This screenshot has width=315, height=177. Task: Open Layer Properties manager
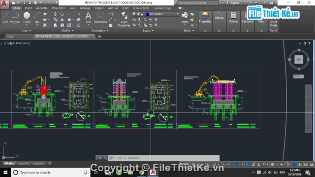[x=124, y=19]
